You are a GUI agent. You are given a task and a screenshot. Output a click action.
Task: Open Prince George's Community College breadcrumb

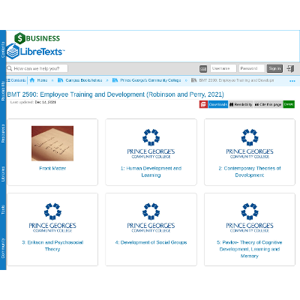(x=151, y=80)
